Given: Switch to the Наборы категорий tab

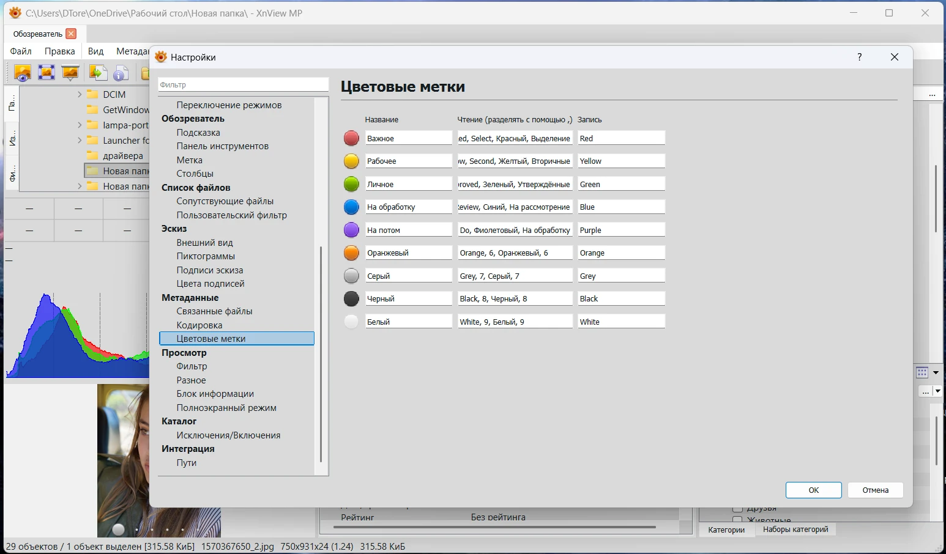Looking at the screenshot, I should point(795,530).
